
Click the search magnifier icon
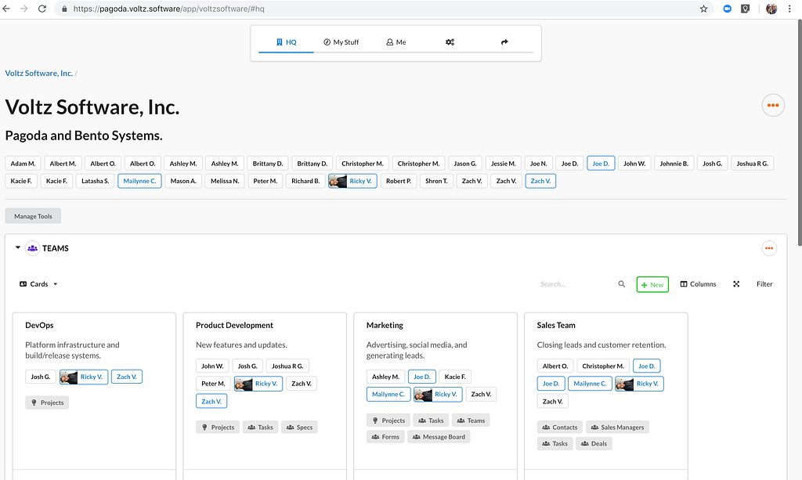coord(621,283)
